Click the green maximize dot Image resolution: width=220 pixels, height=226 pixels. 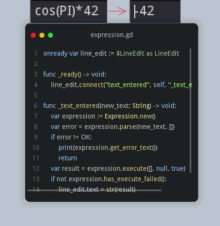coord(50,35)
